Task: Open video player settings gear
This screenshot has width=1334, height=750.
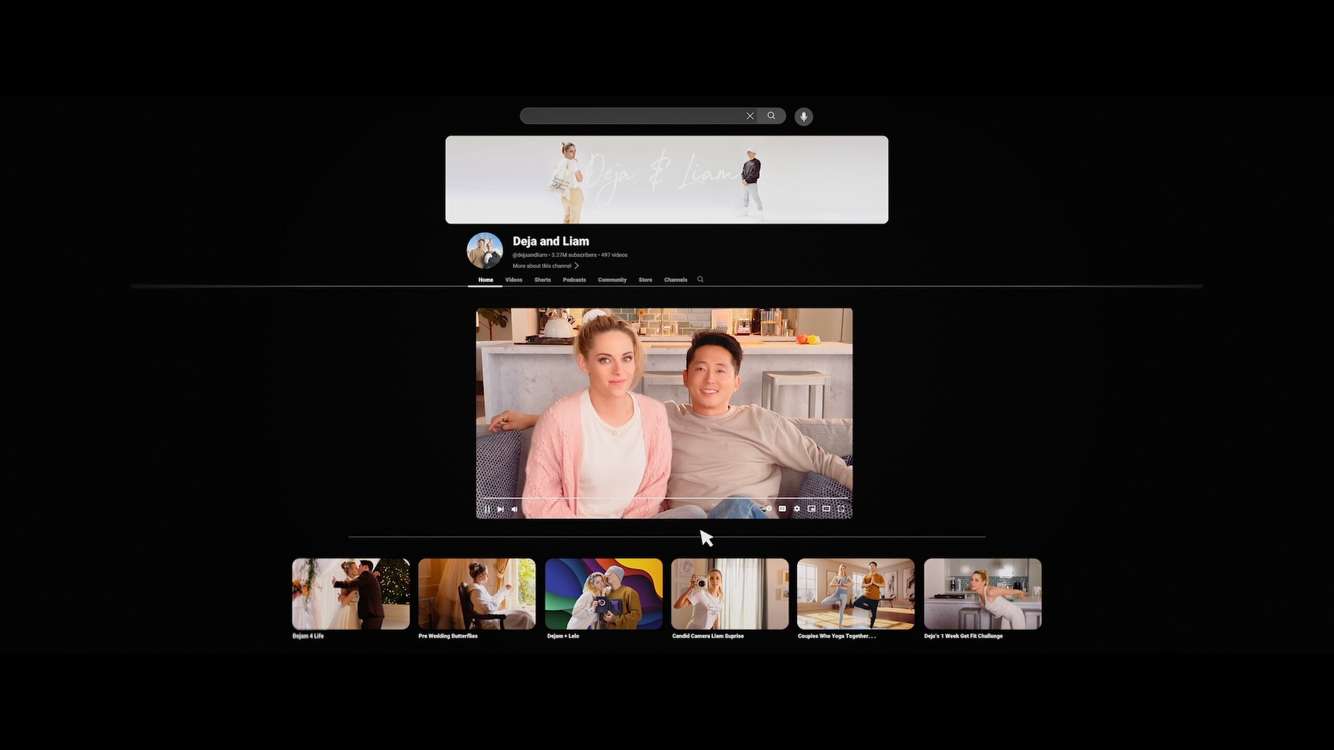Action: click(797, 508)
